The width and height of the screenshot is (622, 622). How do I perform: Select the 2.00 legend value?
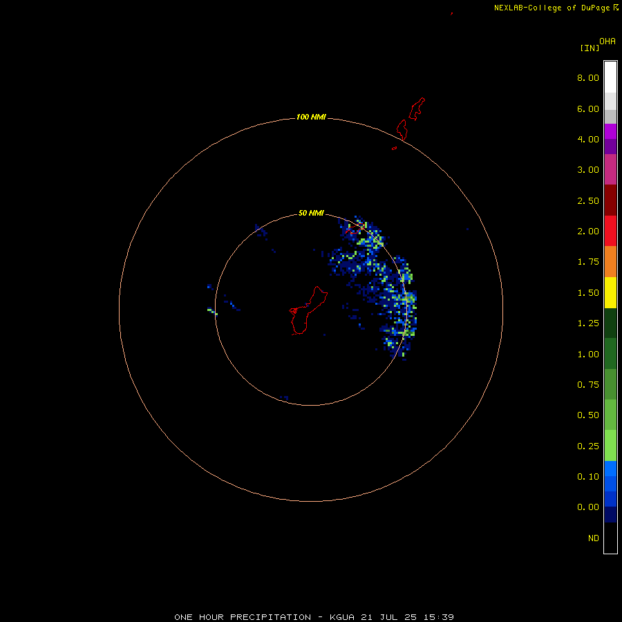588,232
